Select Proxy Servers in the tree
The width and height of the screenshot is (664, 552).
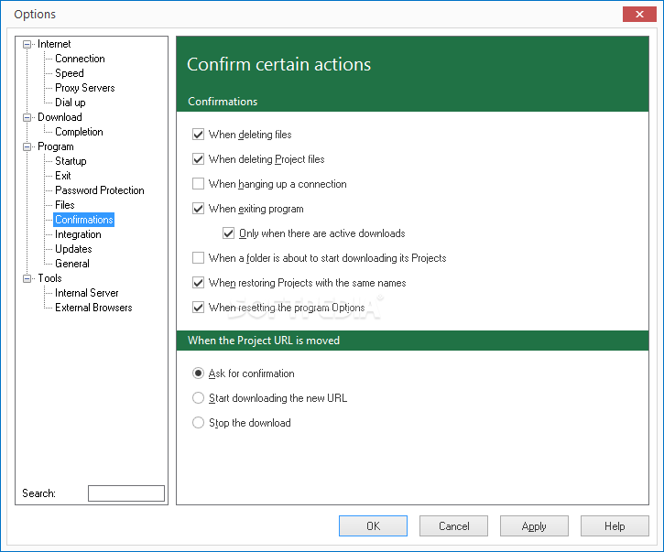84,88
